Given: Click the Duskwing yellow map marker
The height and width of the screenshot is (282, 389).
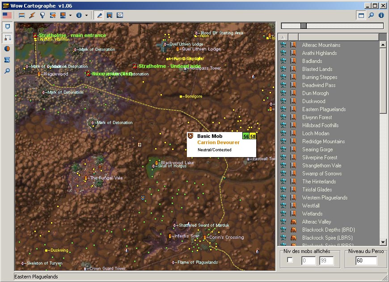Looking at the screenshot, I should [46, 250].
